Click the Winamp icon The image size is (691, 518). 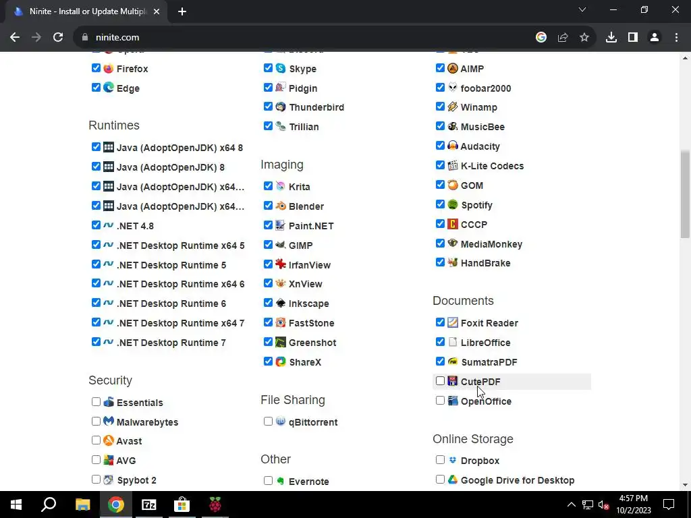(453, 107)
